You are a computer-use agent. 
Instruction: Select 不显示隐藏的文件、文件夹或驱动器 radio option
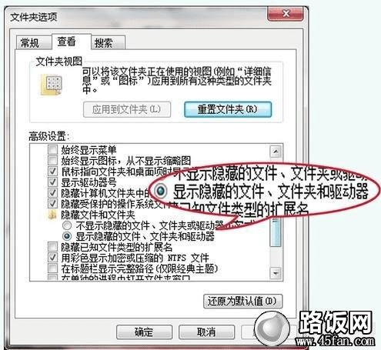(67, 225)
